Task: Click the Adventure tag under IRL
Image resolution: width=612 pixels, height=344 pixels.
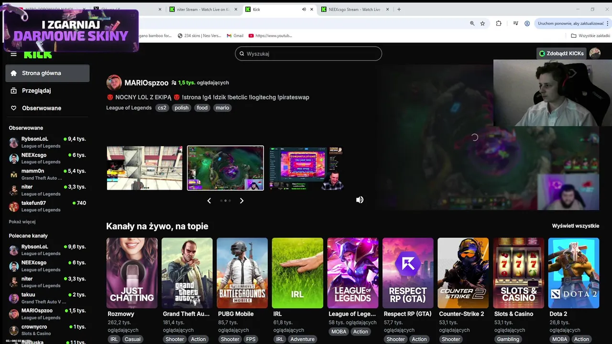Action: (x=303, y=339)
